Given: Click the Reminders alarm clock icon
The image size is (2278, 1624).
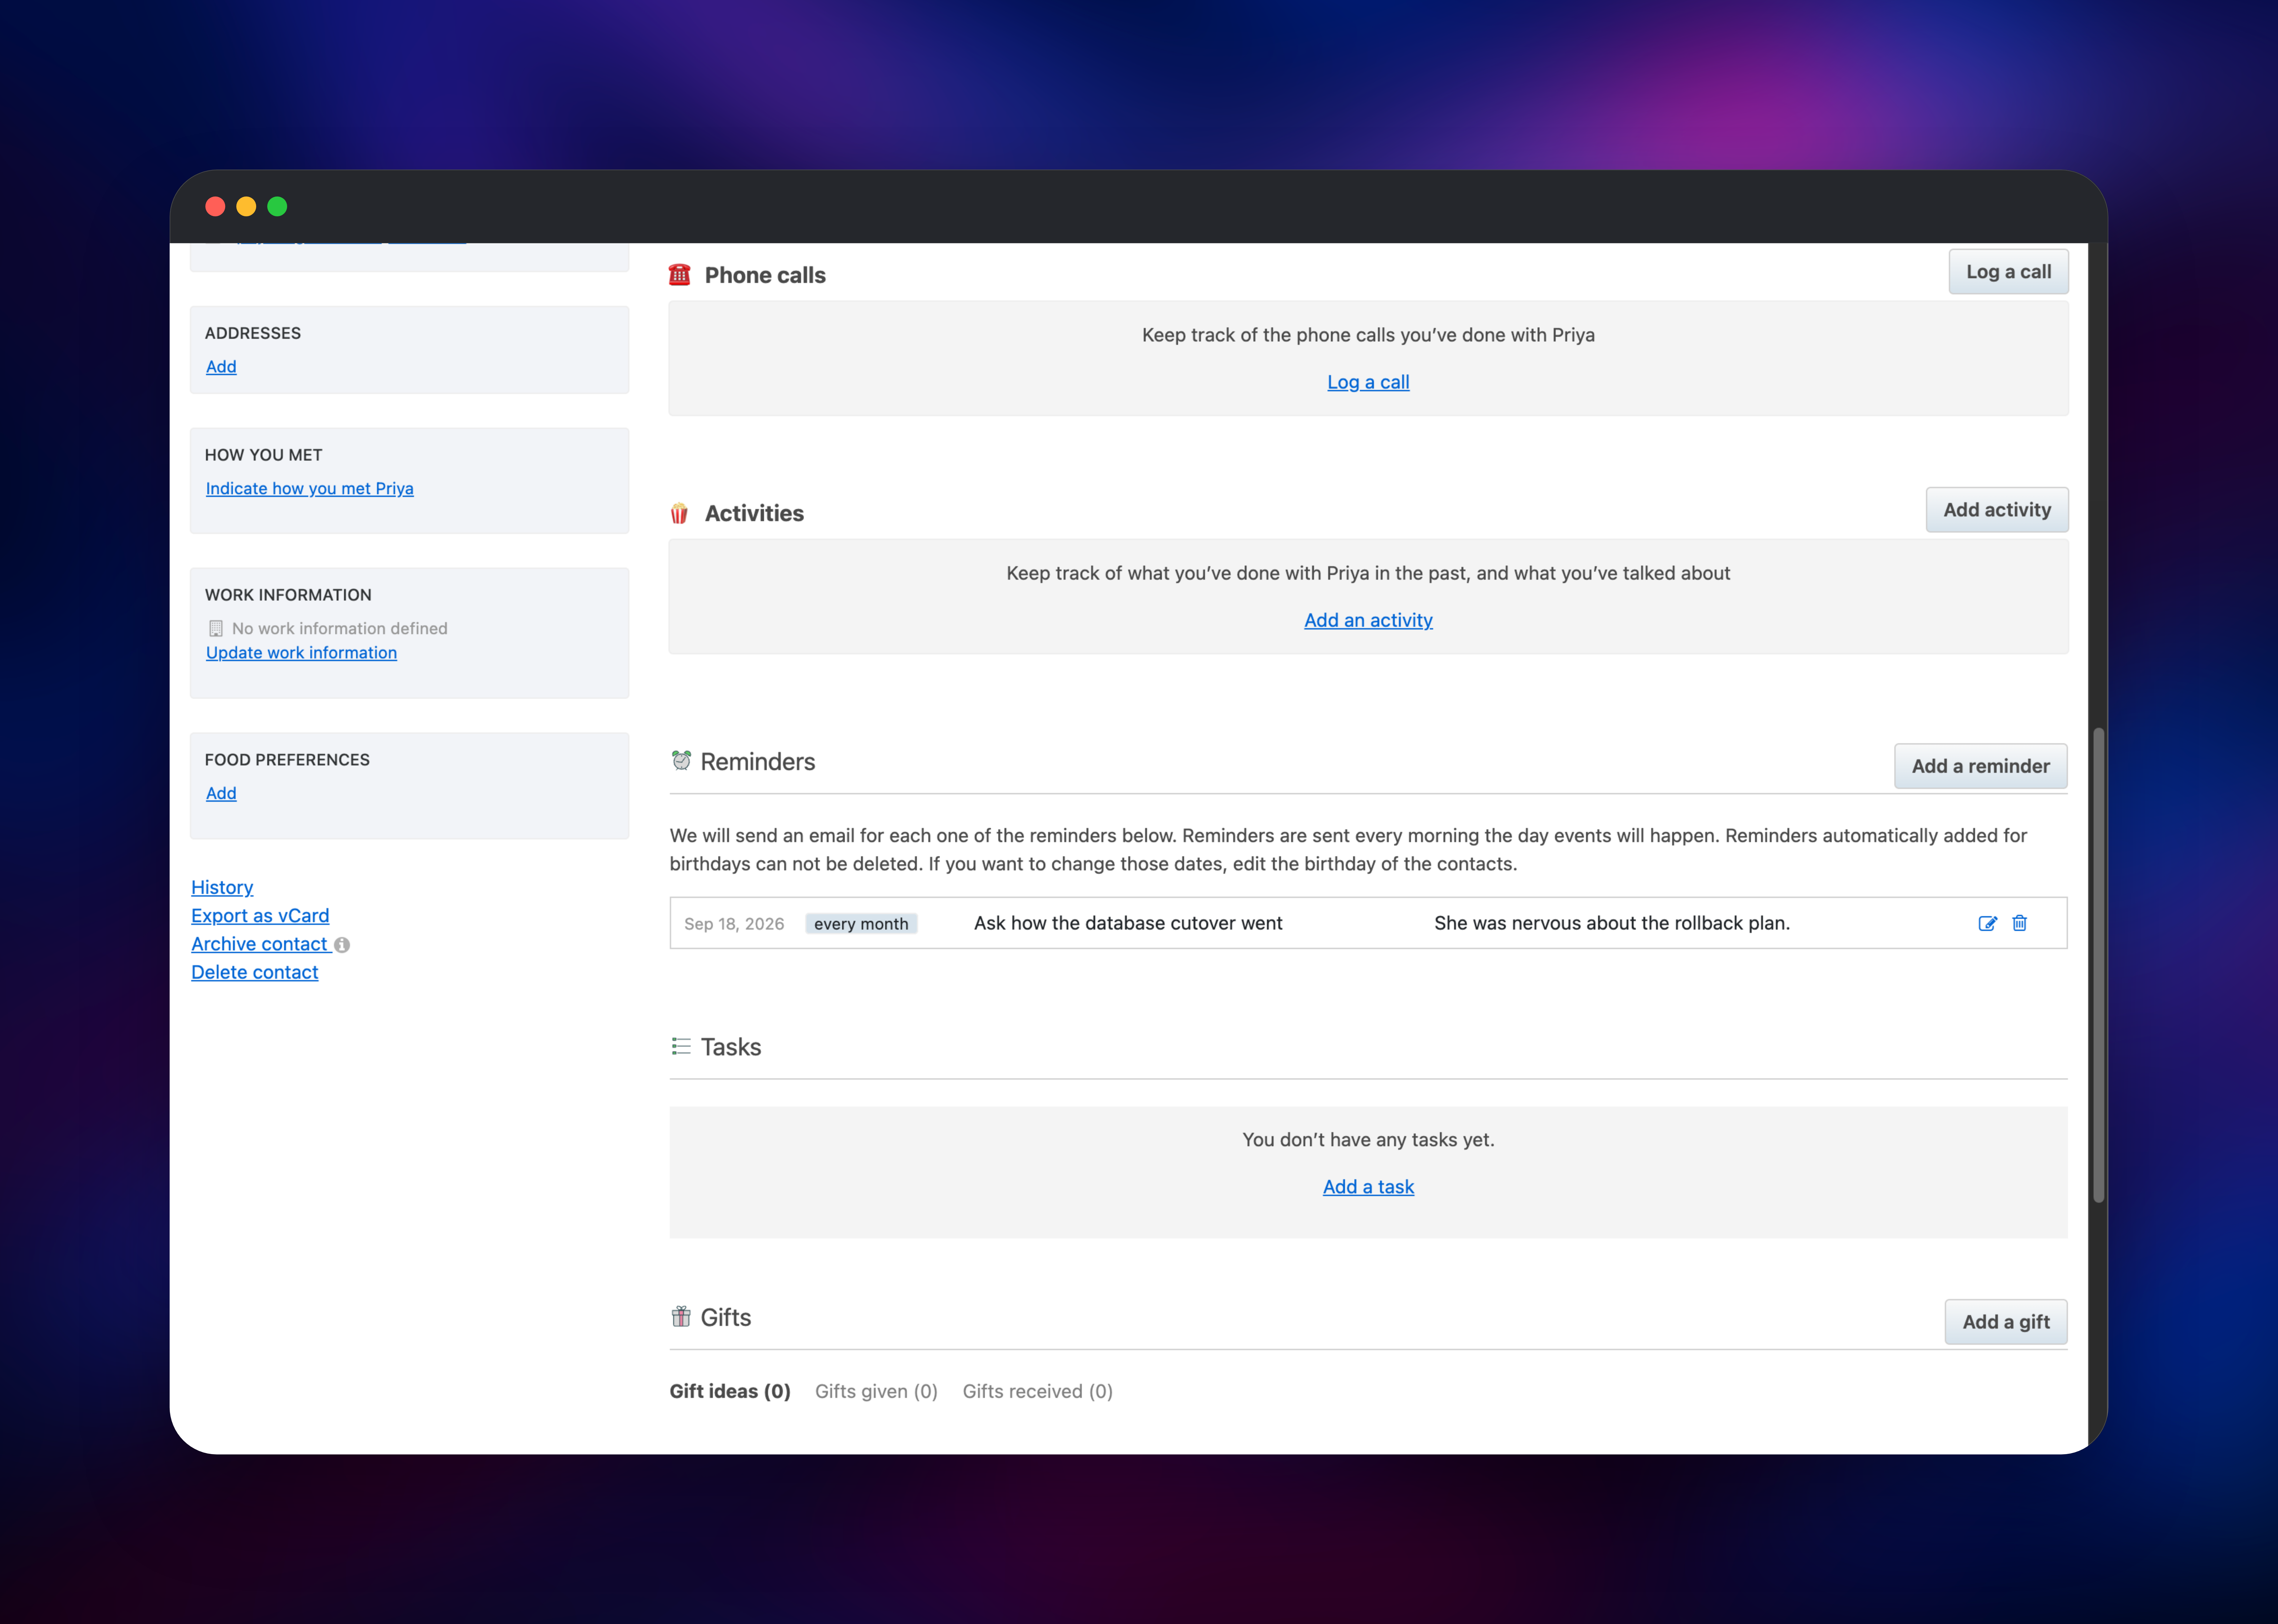Looking at the screenshot, I should click(681, 761).
